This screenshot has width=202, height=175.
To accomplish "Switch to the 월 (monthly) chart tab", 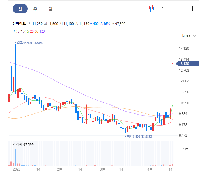I will pyautogui.click(x=50, y=9).
